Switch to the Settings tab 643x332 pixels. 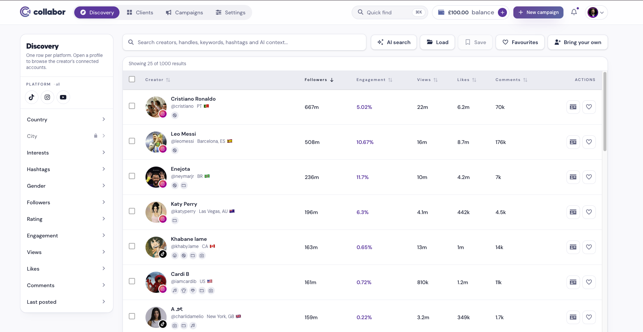click(230, 12)
